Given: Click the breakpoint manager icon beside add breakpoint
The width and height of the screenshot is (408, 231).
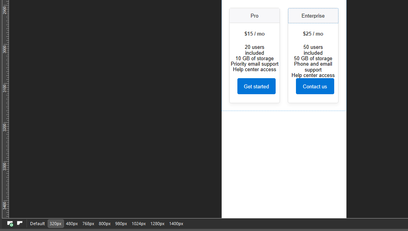Looking at the screenshot, I should coord(20,223).
